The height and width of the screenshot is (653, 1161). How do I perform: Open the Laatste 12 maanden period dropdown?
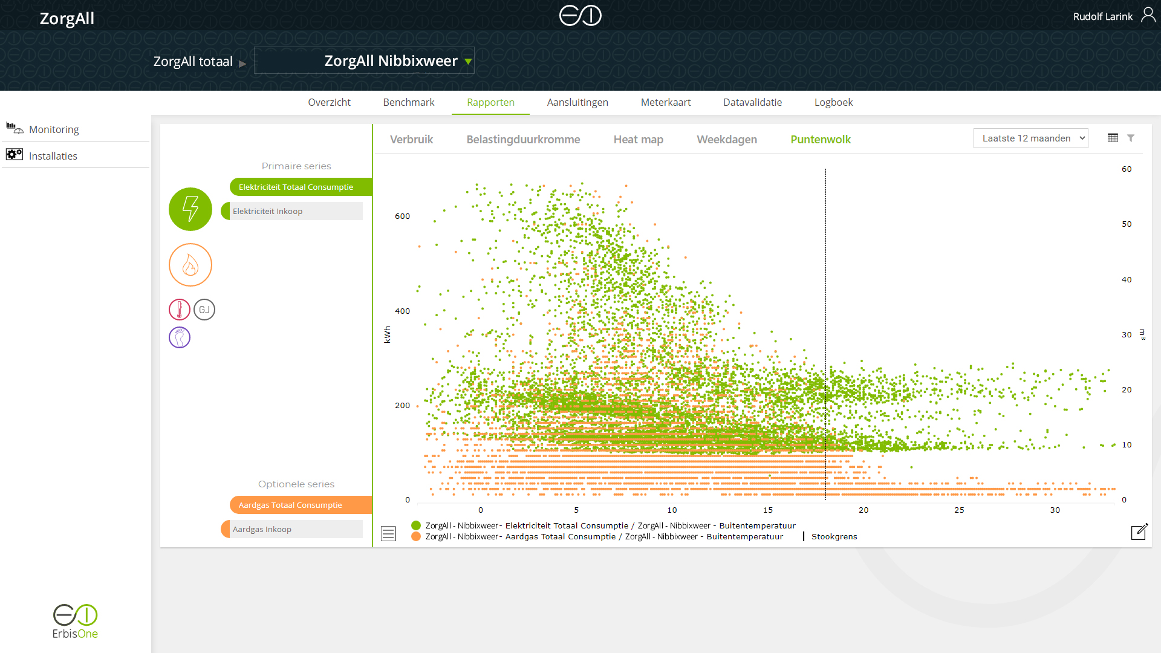coord(1030,138)
